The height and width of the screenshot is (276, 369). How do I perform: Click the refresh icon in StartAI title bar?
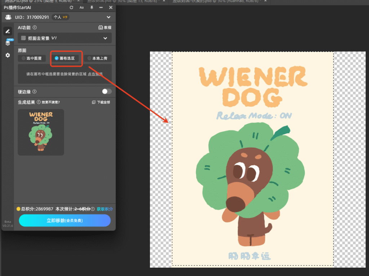(x=71, y=8)
